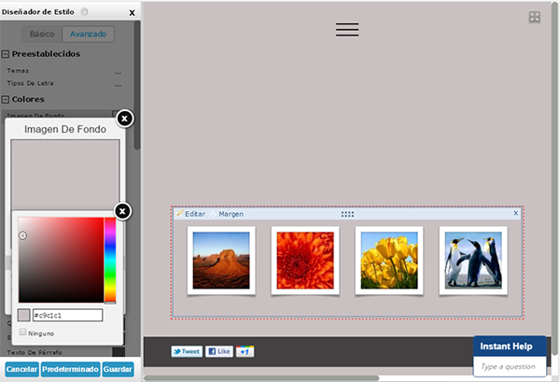560x382 pixels.
Task: Click the Facebook Like button
Action: tap(218, 351)
